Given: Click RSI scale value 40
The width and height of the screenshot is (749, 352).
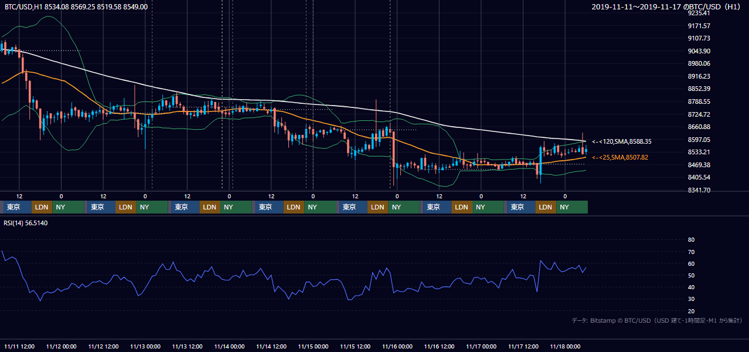Looking at the screenshot, I should [x=691, y=287].
